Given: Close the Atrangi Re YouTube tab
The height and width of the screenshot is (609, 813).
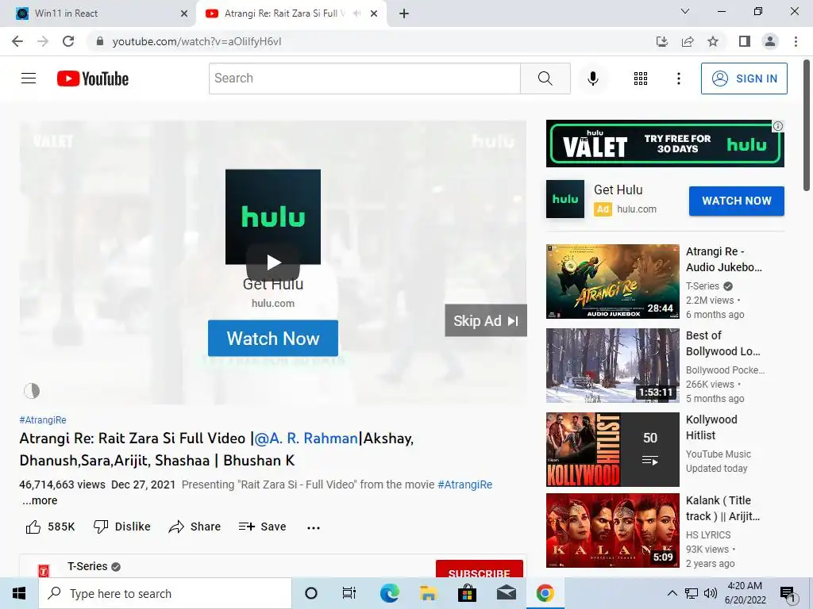Looking at the screenshot, I should 374,14.
